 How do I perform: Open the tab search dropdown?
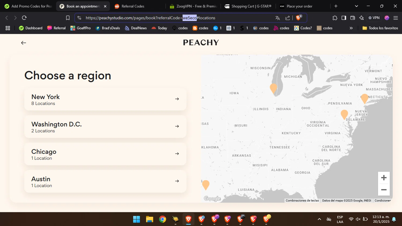tap(356, 6)
